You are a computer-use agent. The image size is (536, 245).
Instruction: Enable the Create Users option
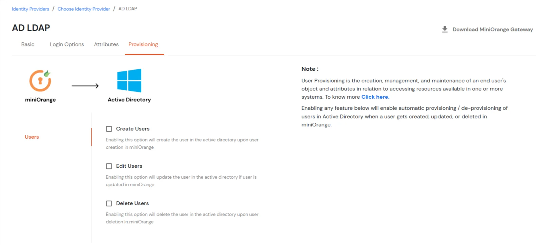pyautogui.click(x=109, y=129)
